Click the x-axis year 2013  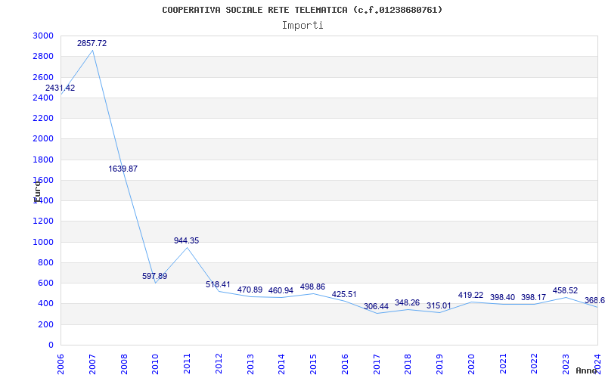(x=250, y=364)
